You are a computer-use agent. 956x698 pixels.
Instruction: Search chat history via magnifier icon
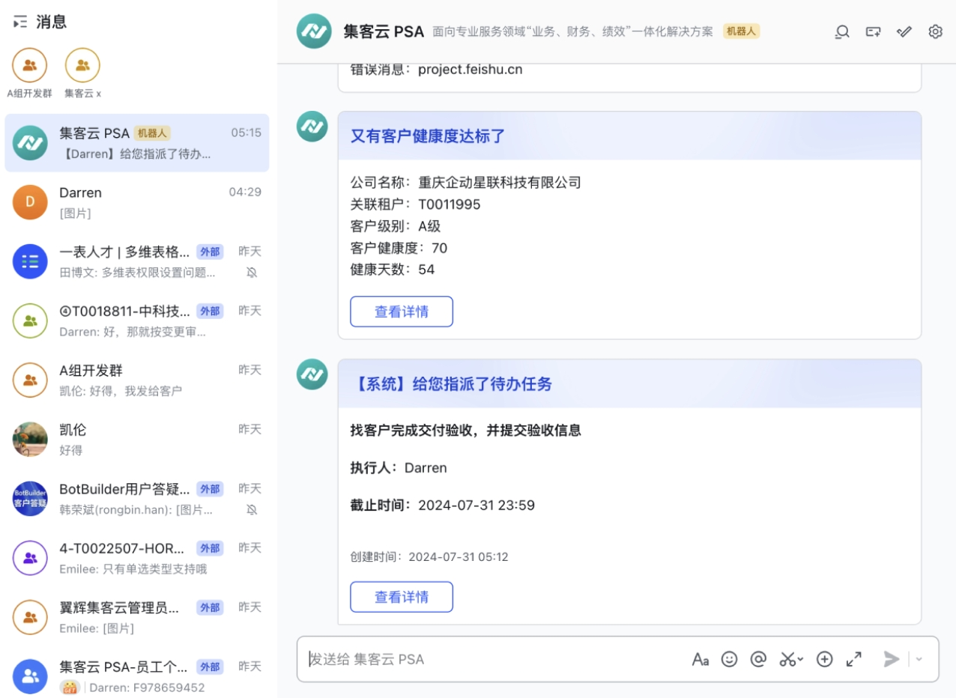(842, 31)
